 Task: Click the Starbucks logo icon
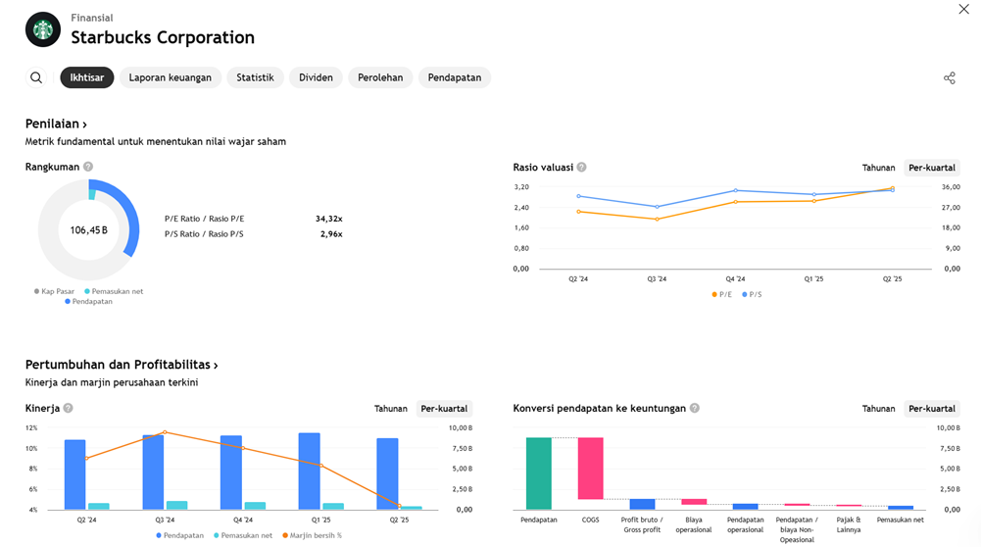(42, 29)
